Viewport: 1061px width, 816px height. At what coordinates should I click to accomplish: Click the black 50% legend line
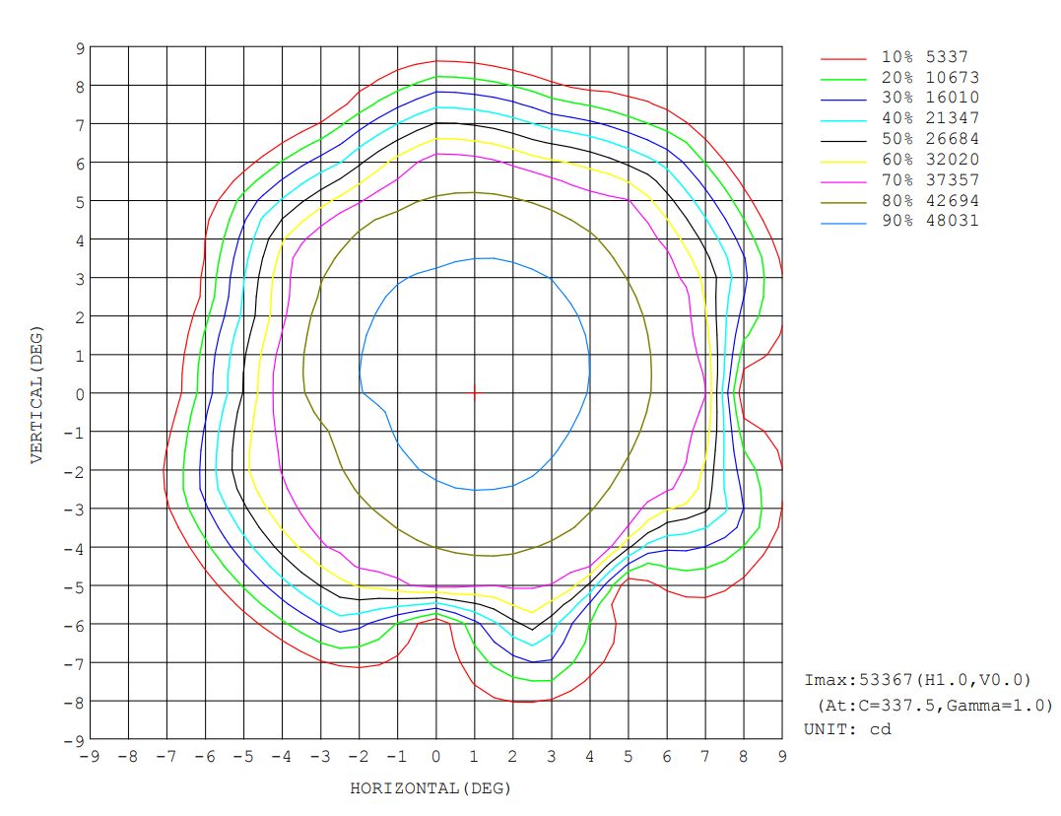(x=843, y=140)
